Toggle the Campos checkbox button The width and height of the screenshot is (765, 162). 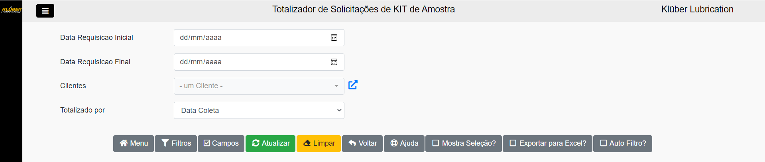tap(221, 143)
